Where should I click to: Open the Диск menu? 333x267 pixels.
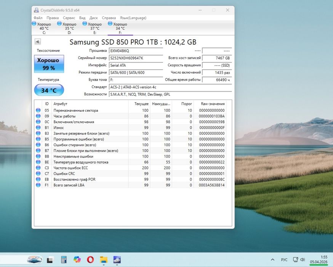(x=93, y=18)
